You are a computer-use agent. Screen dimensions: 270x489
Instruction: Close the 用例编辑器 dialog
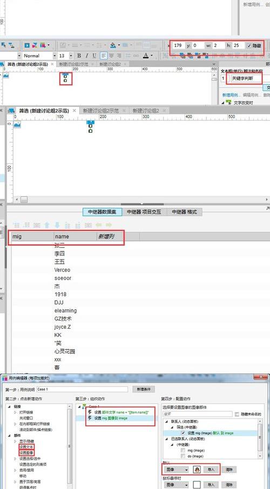tap(261, 378)
